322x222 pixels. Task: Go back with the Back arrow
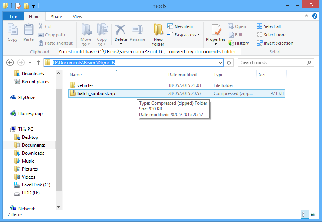pos(10,62)
